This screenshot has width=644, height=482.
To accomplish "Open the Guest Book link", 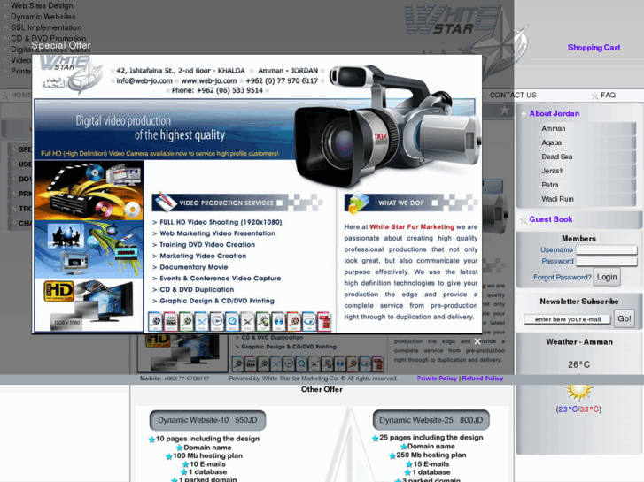I will [x=551, y=219].
